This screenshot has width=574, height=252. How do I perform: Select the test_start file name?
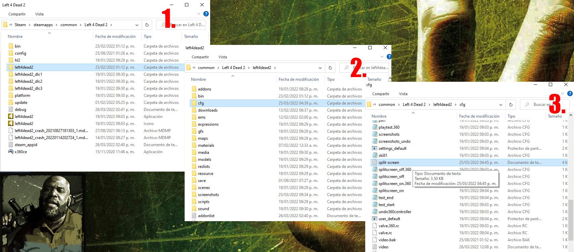coord(386,205)
